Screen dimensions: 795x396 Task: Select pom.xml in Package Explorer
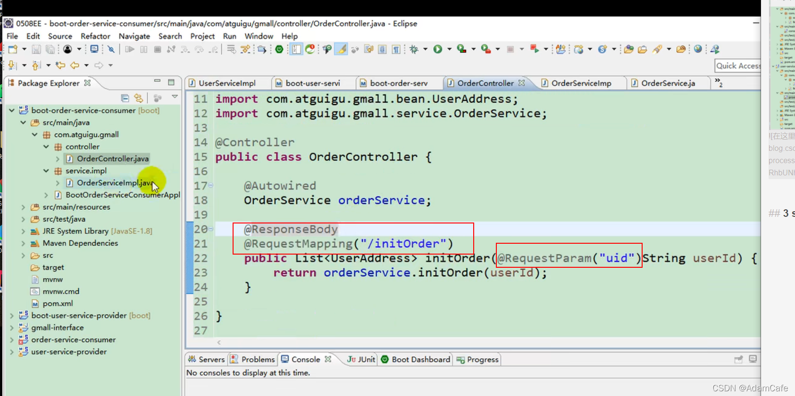click(58, 303)
